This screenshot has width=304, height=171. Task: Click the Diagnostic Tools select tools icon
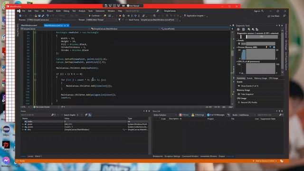coord(244,29)
